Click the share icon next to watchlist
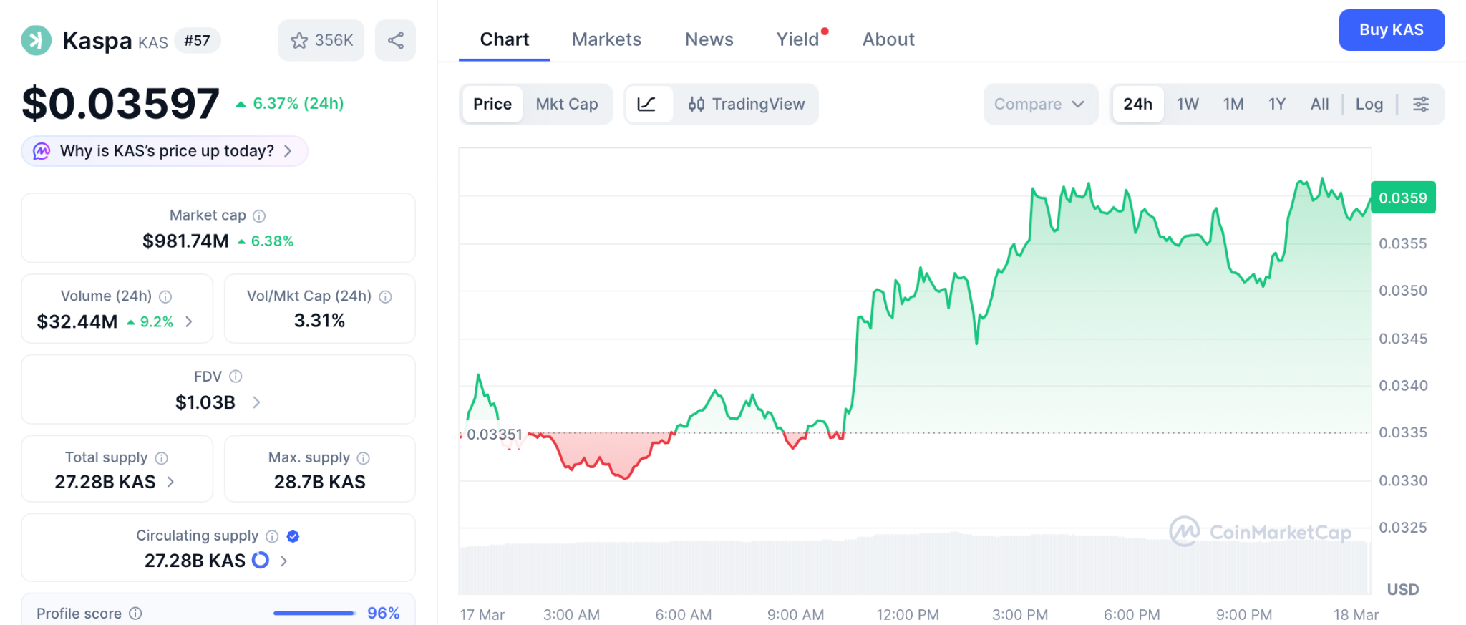Screen dimensions: 1466x625 [x=395, y=40]
